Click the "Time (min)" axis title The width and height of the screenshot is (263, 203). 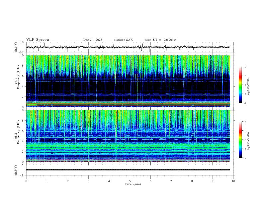[x=133, y=184]
